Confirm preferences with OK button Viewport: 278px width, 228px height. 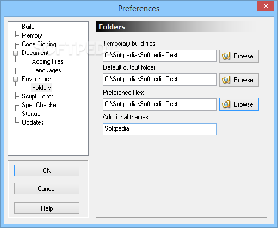pyautogui.click(x=47, y=170)
